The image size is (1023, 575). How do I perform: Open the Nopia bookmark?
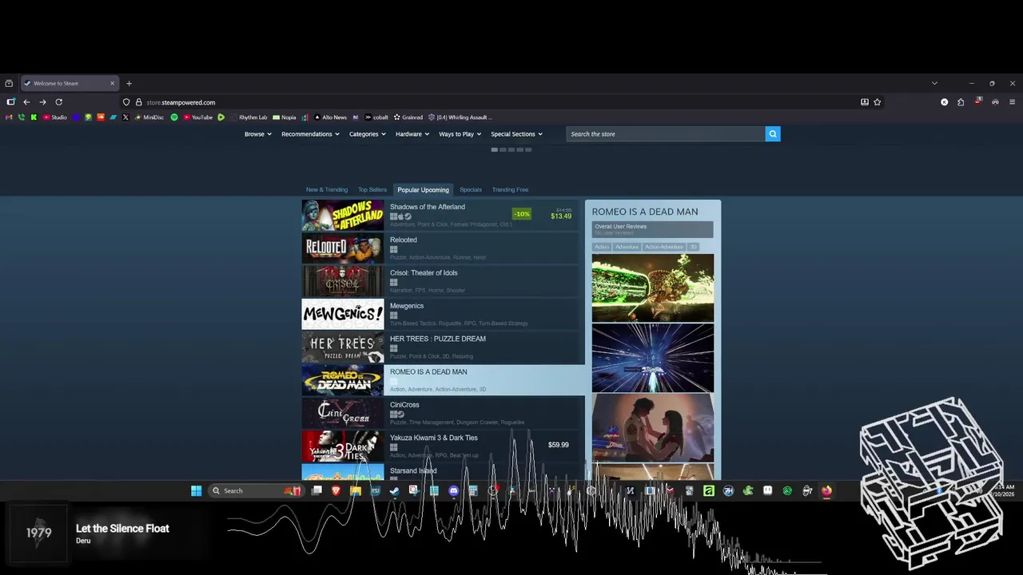[x=284, y=117]
